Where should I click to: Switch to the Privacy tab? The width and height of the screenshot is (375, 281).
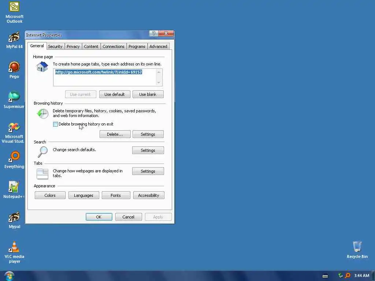[73, 46]
